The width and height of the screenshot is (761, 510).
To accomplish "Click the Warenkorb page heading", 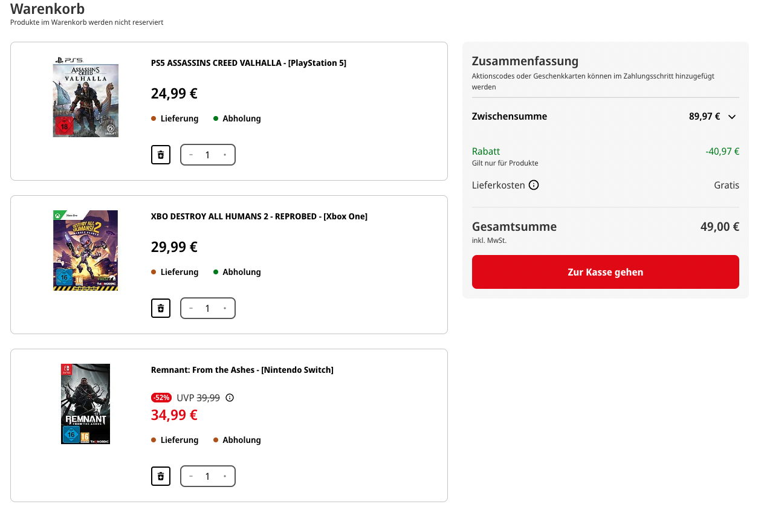I will coord(48,9).
